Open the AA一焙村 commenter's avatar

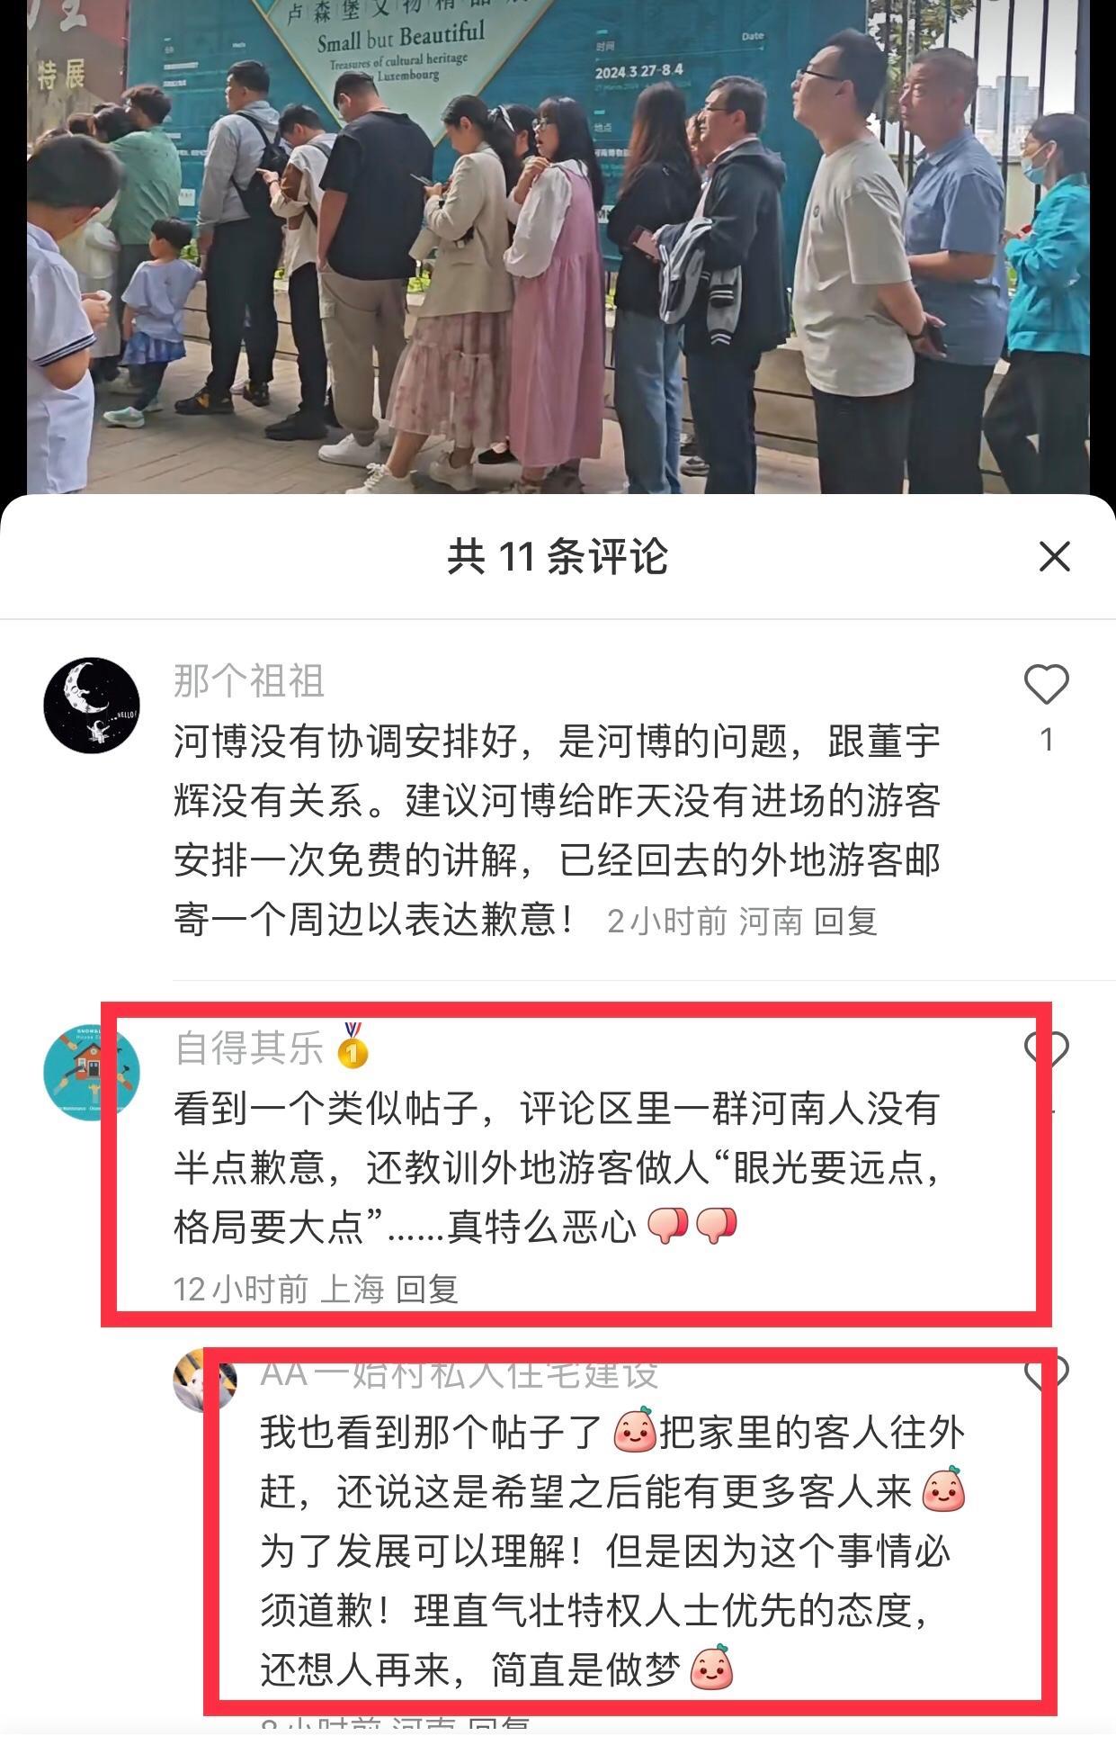point(205,1380)
